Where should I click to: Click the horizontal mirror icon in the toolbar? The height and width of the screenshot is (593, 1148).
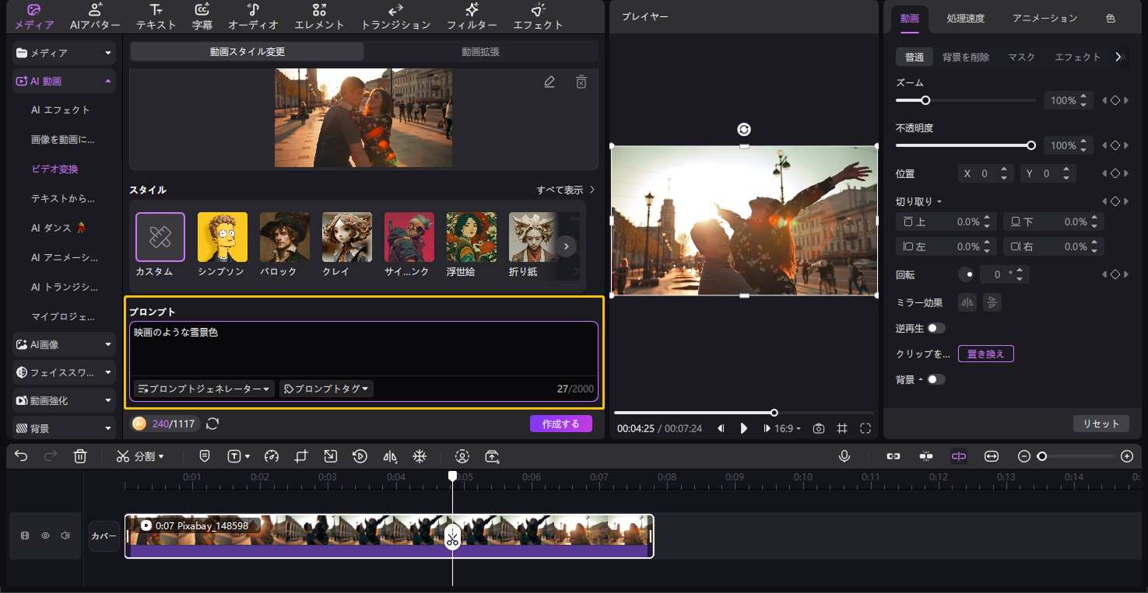point(389,456)
